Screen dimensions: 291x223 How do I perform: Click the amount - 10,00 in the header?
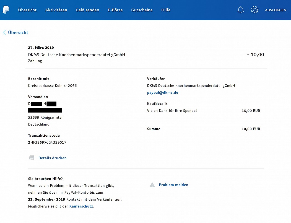point(255,55)
